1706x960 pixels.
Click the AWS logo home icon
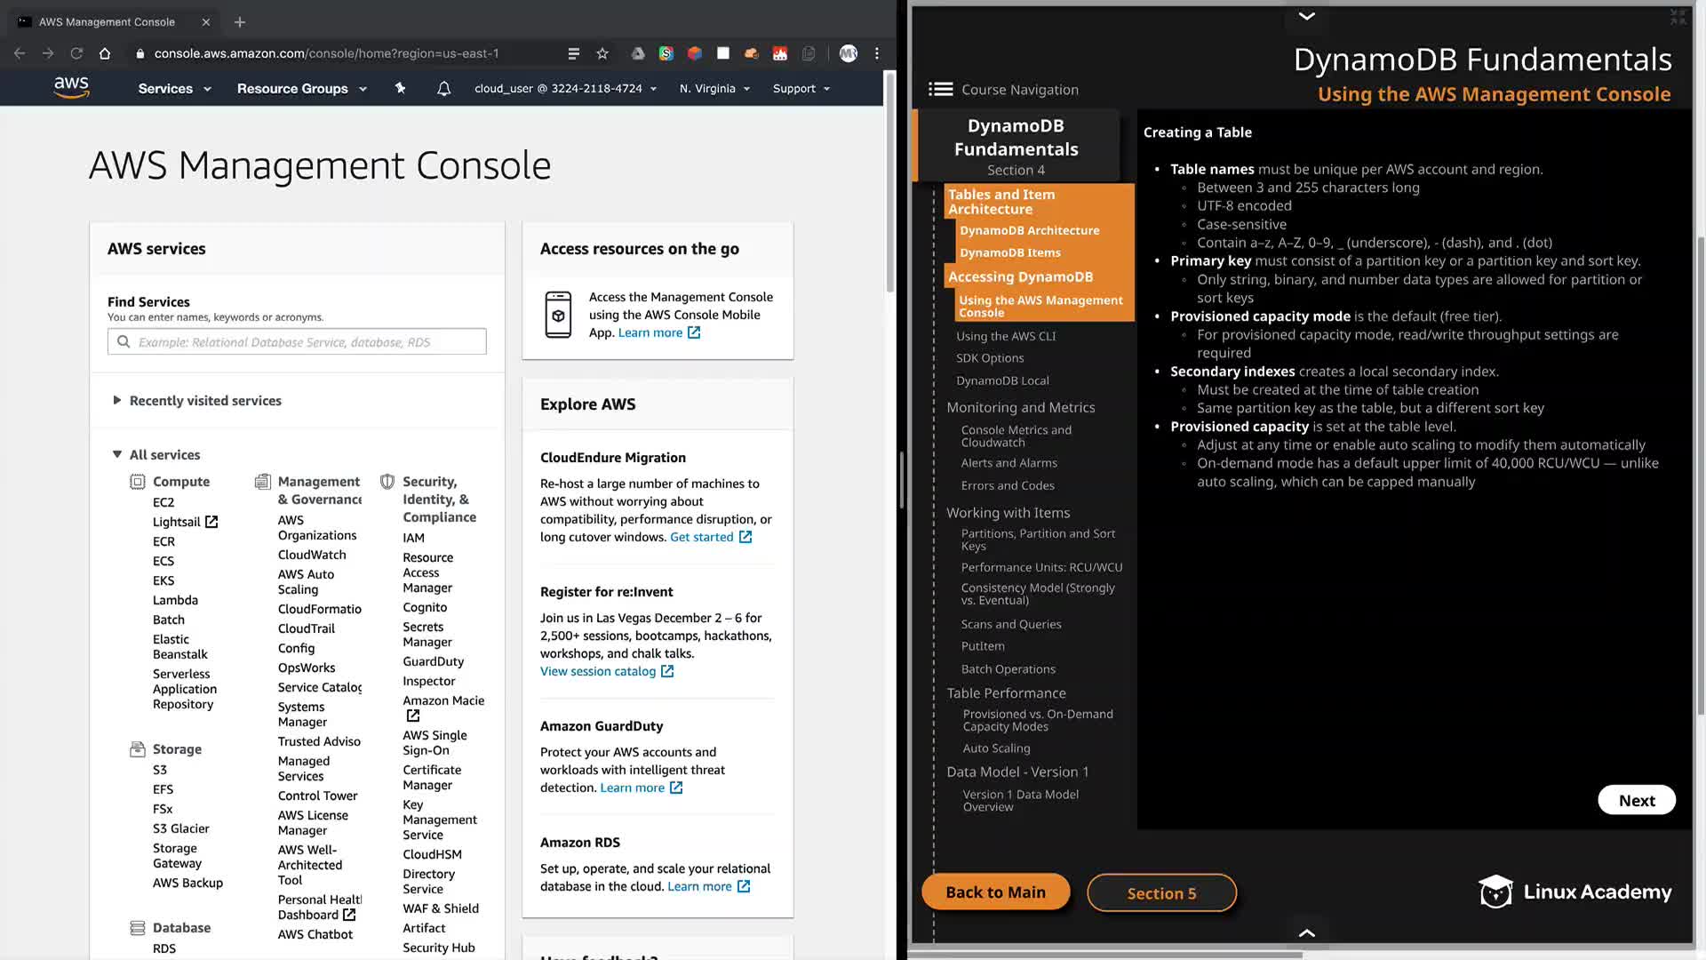[x=71, y=87]
